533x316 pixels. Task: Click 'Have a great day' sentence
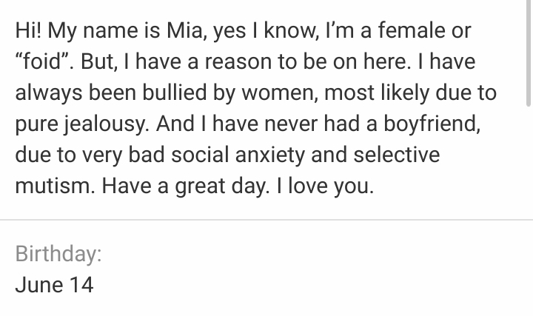click(x=186, y=186)
